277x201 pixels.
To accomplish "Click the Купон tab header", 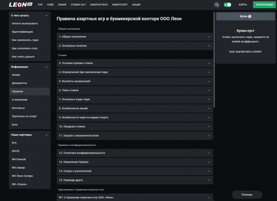I will pos(245,16).
